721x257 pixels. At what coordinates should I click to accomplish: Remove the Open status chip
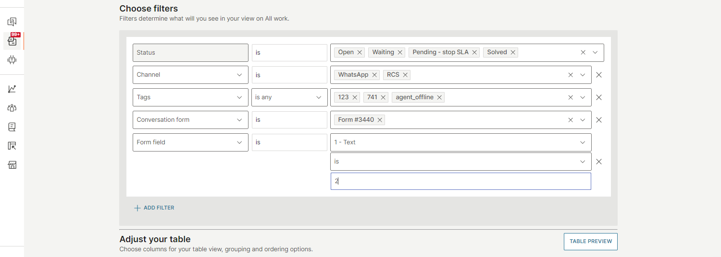[x=360, y=52]
